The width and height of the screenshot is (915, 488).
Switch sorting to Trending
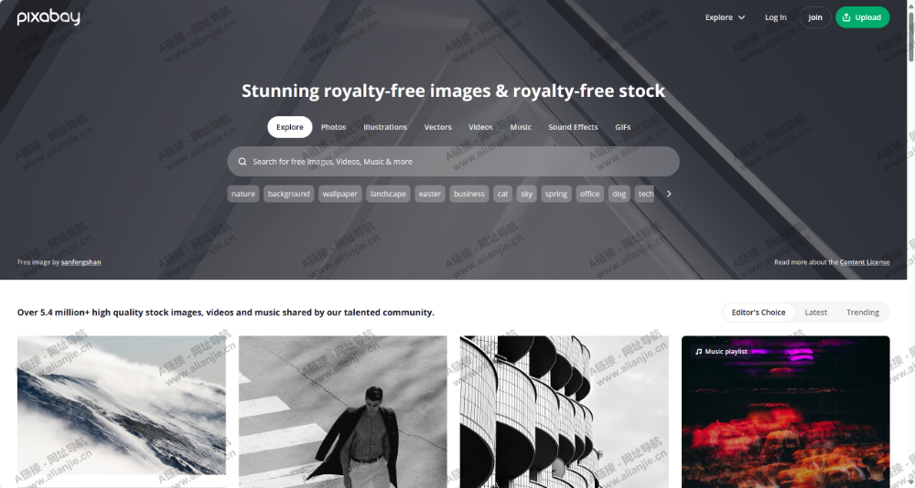pos(863,313)
